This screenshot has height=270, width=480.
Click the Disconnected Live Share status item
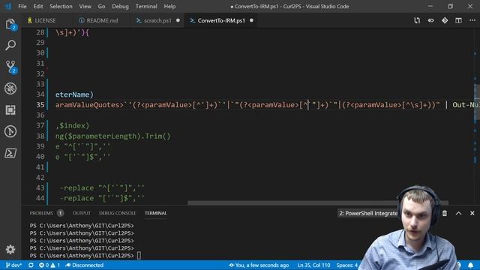(84, 265)
